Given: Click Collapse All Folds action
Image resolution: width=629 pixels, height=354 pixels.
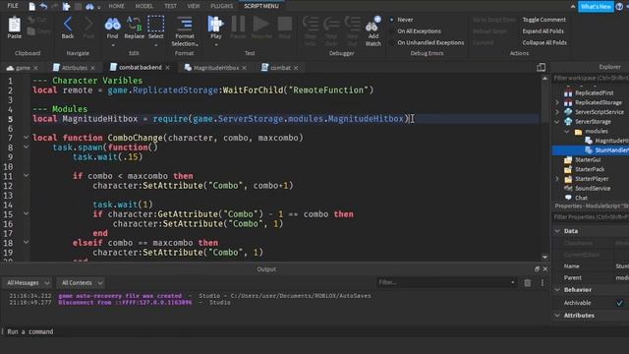Looking at the screenshot, I should pos(544,42).
